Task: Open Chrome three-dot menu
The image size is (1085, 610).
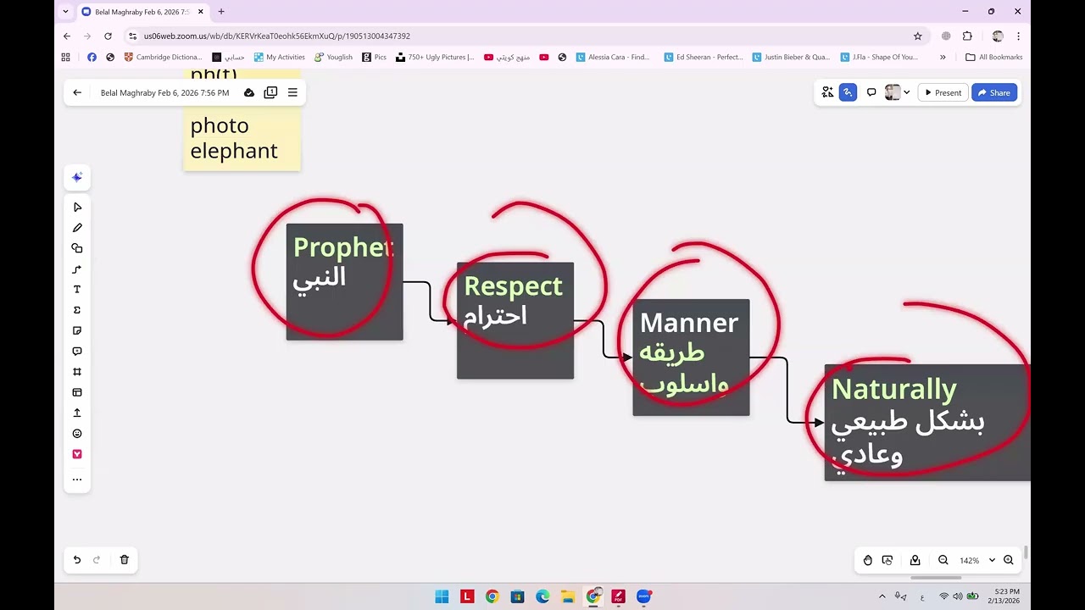Action: tap(1018, 36)
